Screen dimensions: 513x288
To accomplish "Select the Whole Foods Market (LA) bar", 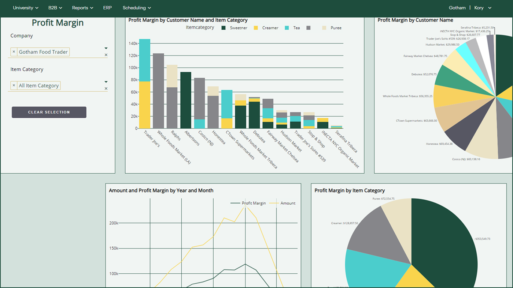I will coord(158,91).
